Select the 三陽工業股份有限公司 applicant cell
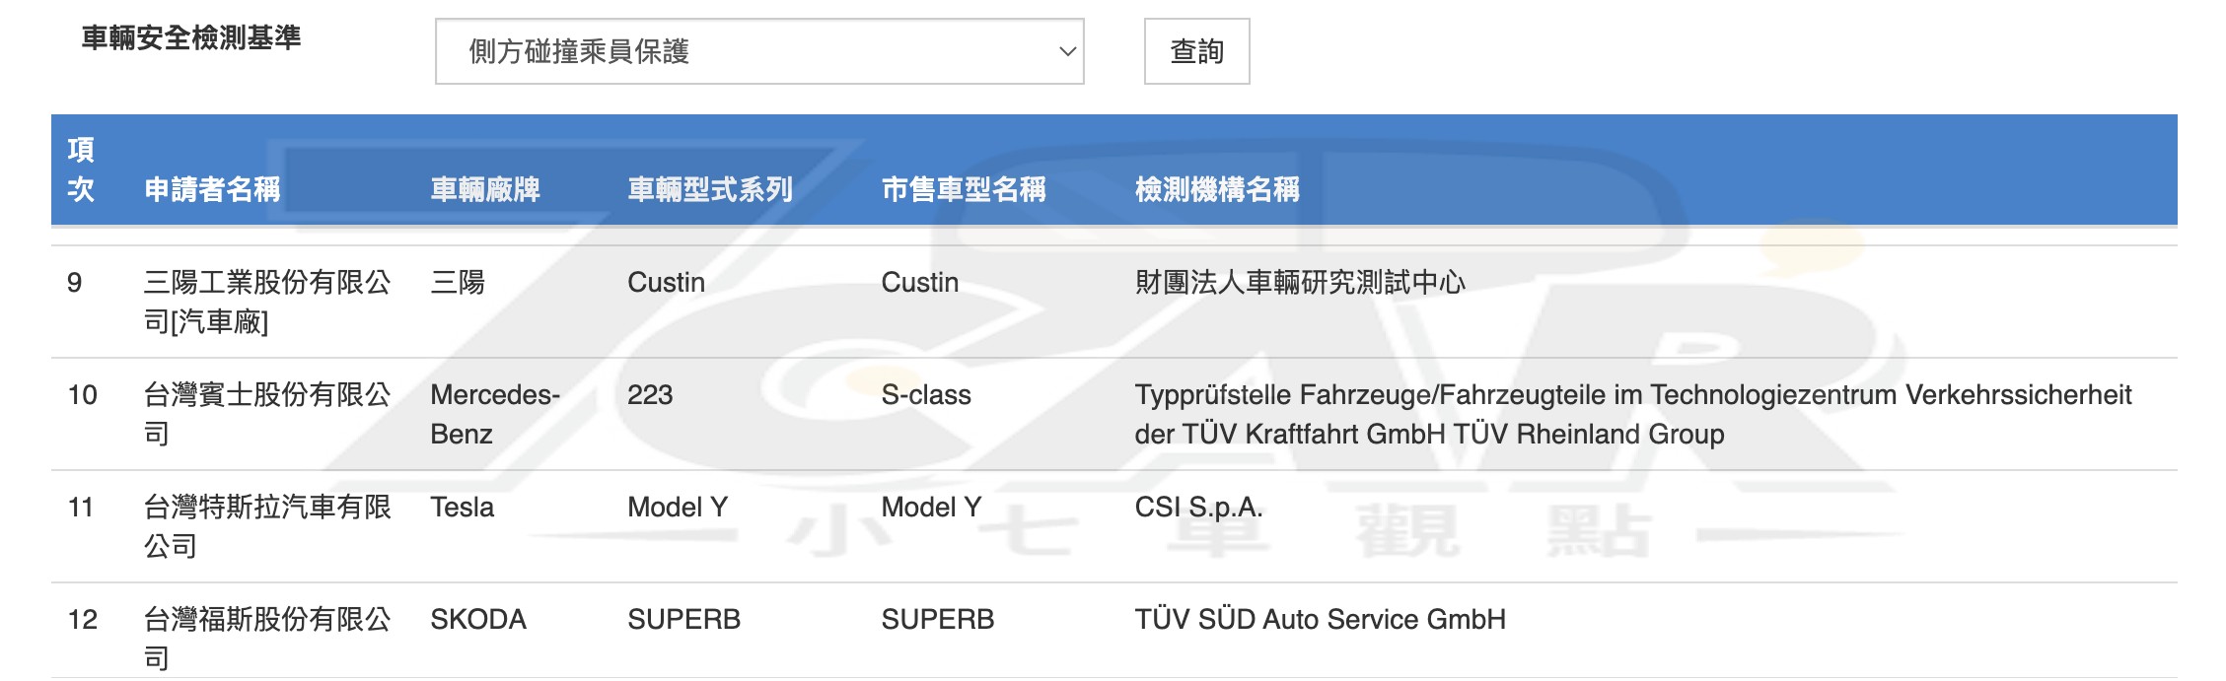This screenshot has height=681, width=2226. (x=266, y=302)
